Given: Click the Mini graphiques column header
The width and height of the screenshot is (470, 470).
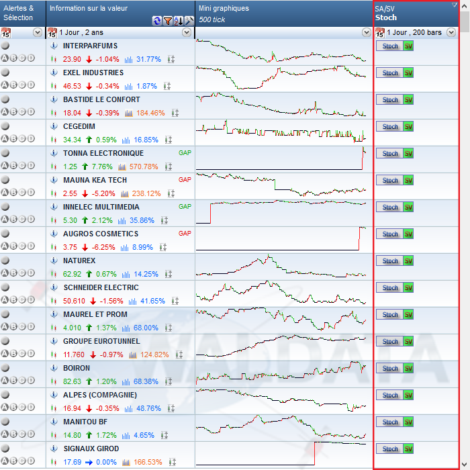Looking at the screenshot, I should click(284, 13).
